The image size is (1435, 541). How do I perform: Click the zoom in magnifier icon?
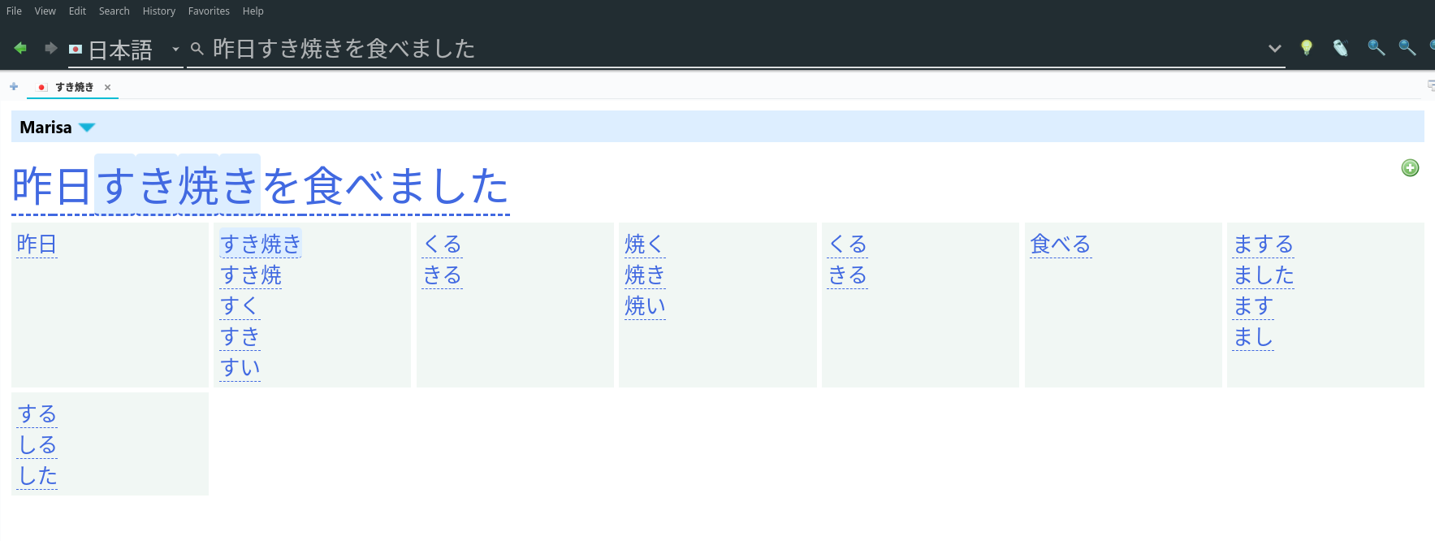[1375, 48]
